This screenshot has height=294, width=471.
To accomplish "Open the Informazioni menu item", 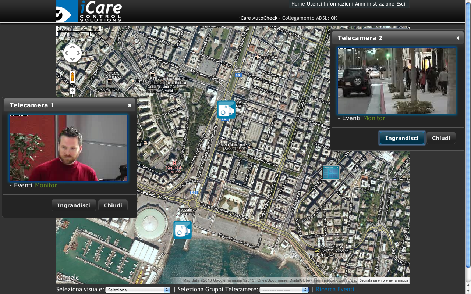I will [x=339, y=4].
